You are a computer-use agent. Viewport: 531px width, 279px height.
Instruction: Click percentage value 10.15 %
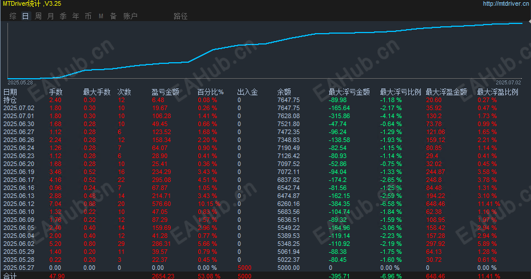[x=209, y=204]
